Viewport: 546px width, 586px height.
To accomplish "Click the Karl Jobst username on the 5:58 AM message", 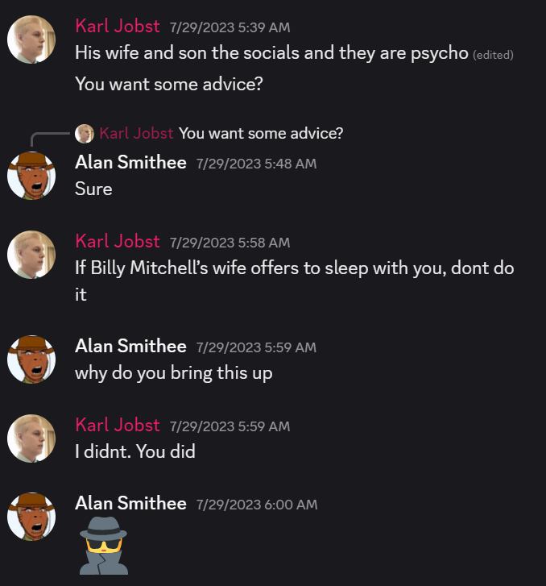I will (x=117, y=241).
